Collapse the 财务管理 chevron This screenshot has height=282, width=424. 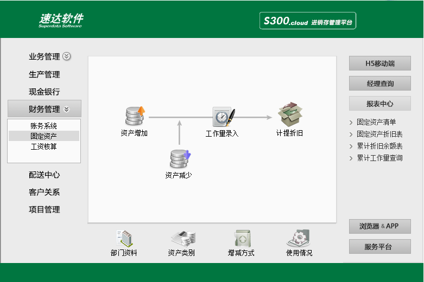[x=67, y=109]
